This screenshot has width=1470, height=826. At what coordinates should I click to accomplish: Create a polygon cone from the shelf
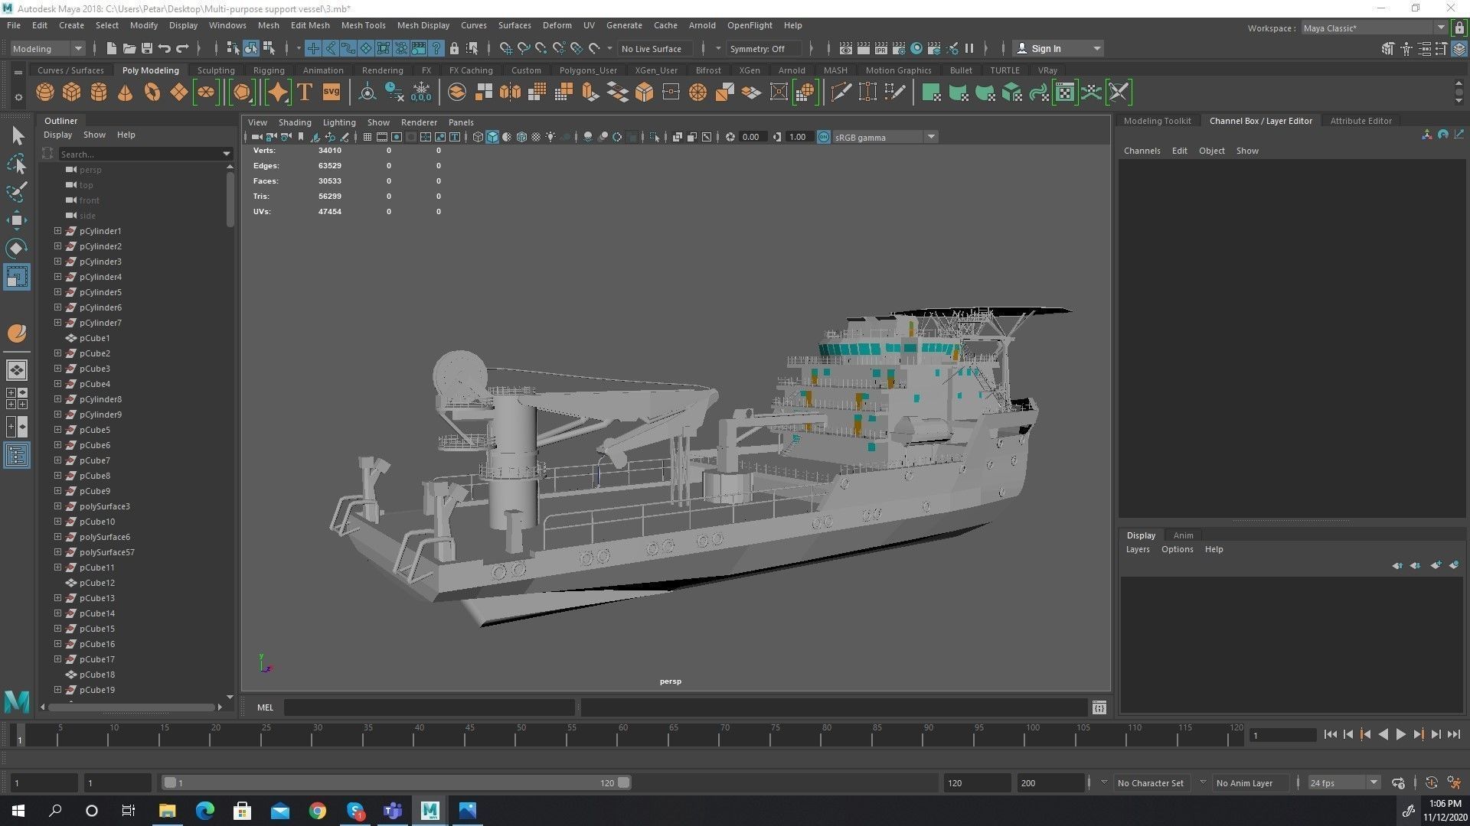pyautogui.click(x=126, y=93)
